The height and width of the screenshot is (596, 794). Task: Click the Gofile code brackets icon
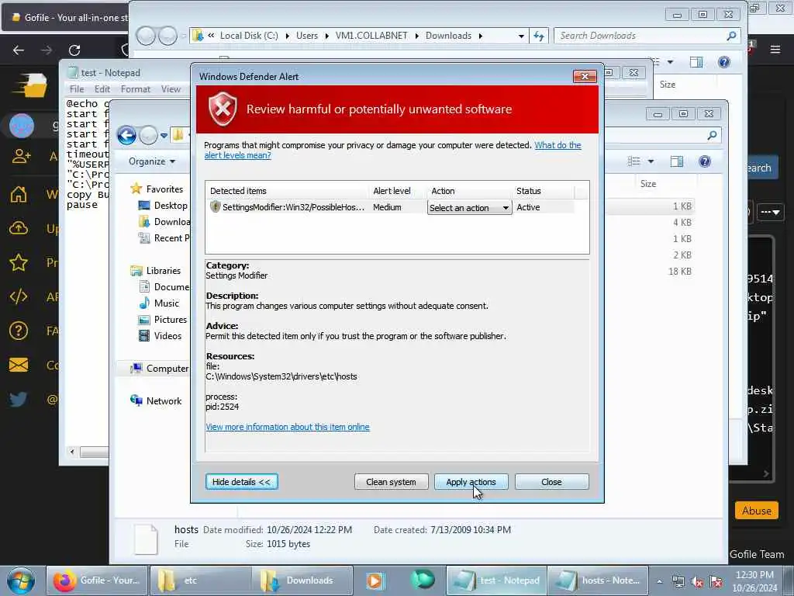click(x=19, y=296)
